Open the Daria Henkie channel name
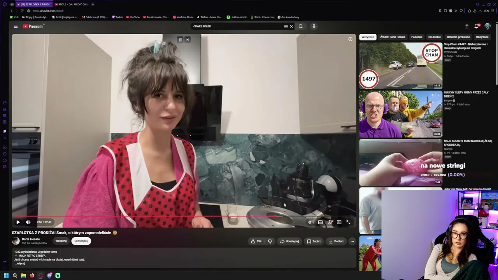The image size is (498, 280). tap(31, 239)
